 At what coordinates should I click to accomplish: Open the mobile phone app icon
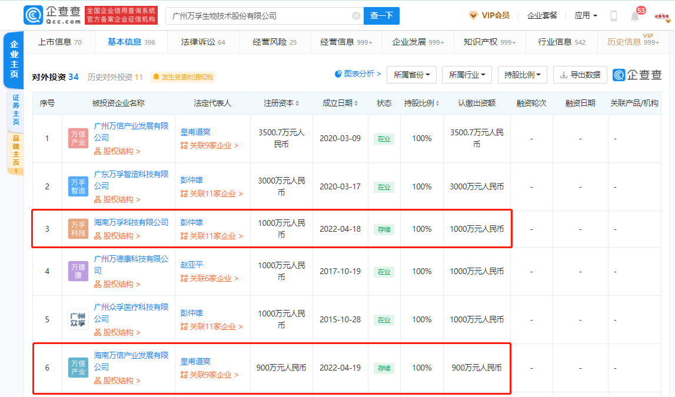(614, 16)
